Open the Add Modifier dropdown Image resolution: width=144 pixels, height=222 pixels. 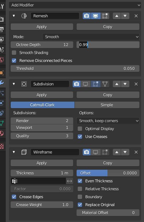click(75, 5)
